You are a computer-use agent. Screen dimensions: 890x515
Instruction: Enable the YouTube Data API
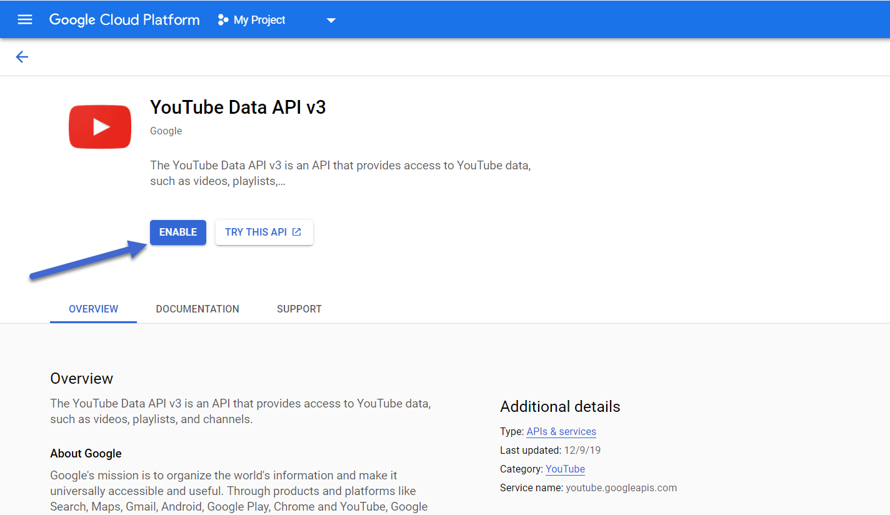point(178,232)
